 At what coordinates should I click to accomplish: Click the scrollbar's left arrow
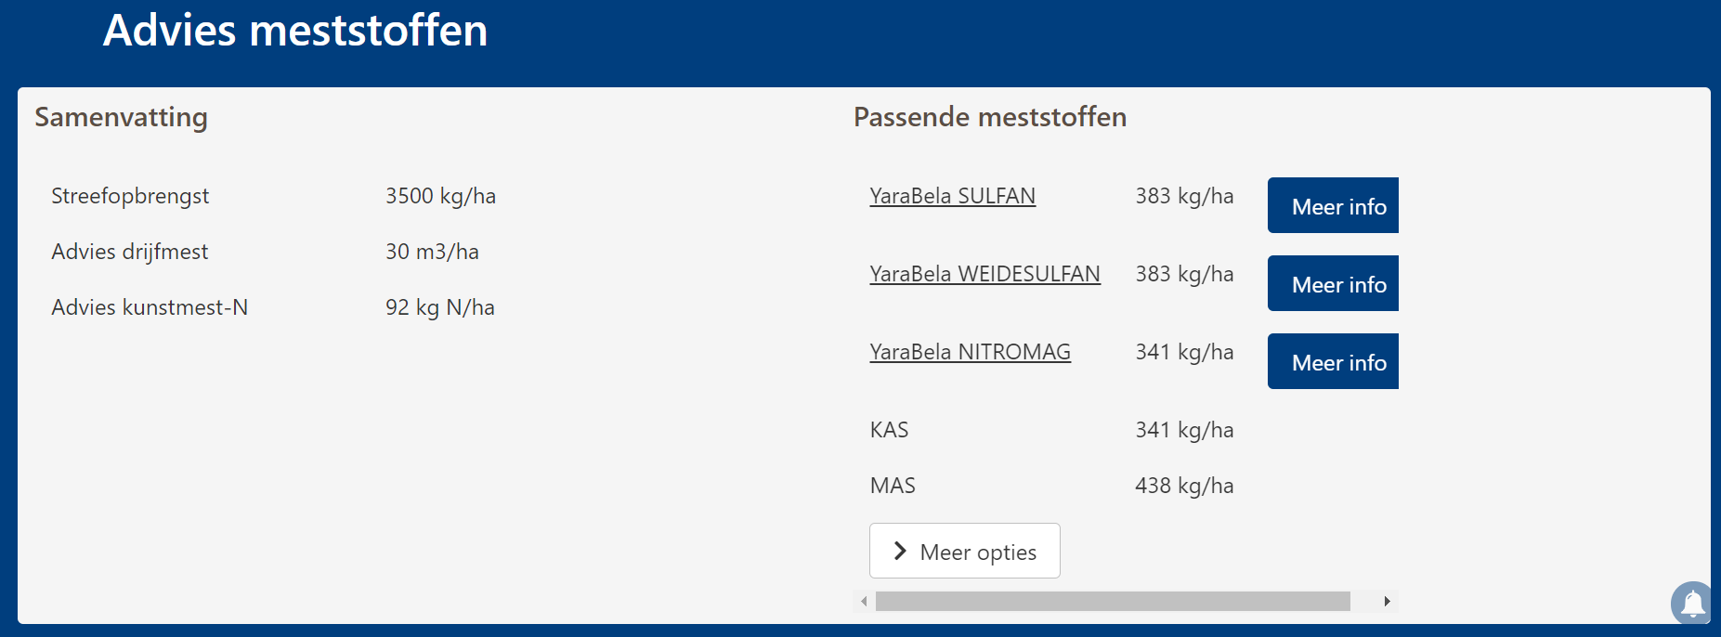pyautogui.click(x=864, y=602)
